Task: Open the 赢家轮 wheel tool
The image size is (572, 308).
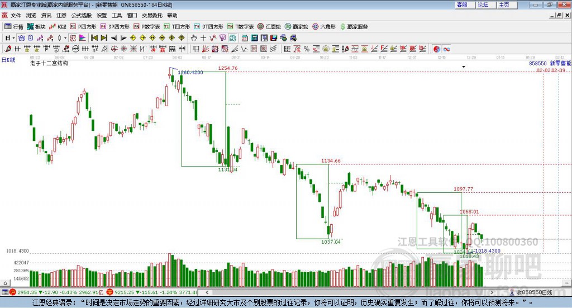Action: [x=296, y=27]
